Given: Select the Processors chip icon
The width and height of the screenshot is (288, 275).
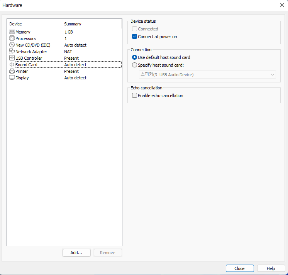Looking at the screenshot, I should [12, 38].
